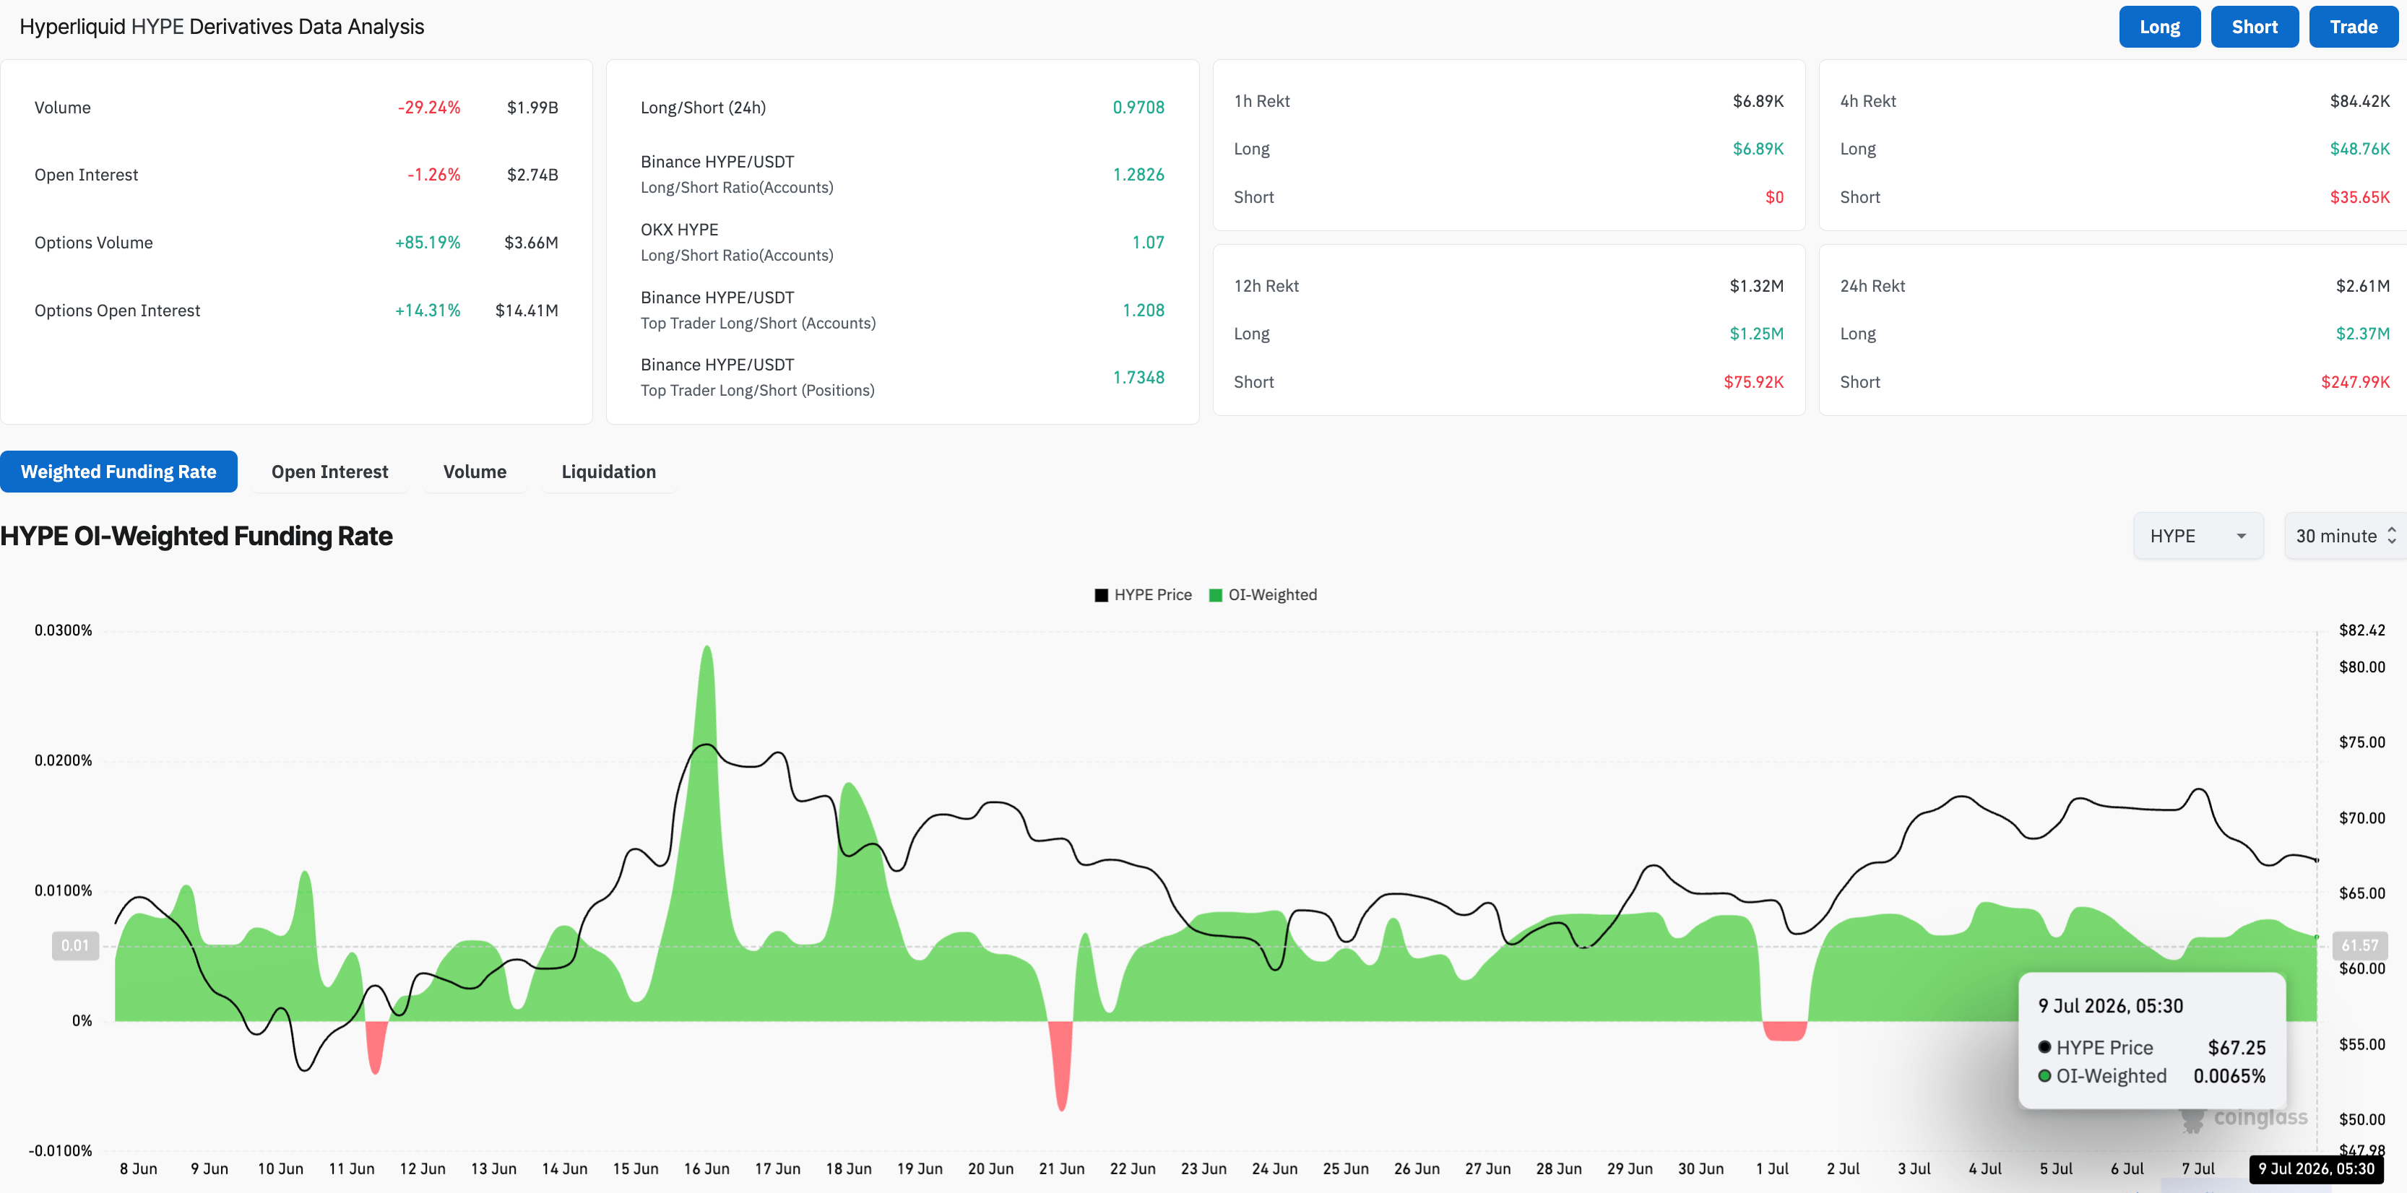Click Options Open Interest change +14.31%
Screen dimensions: 2407x1193
point(428,310)
